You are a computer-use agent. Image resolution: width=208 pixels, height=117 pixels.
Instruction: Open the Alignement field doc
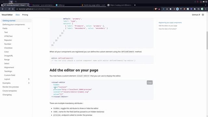point(9,67)
